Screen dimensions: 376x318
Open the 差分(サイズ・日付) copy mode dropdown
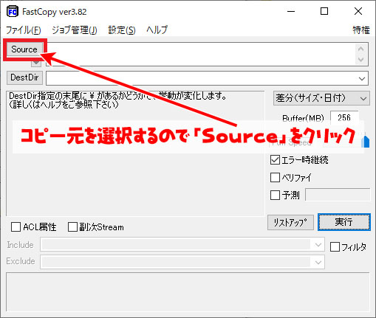(x=321, y=98)
